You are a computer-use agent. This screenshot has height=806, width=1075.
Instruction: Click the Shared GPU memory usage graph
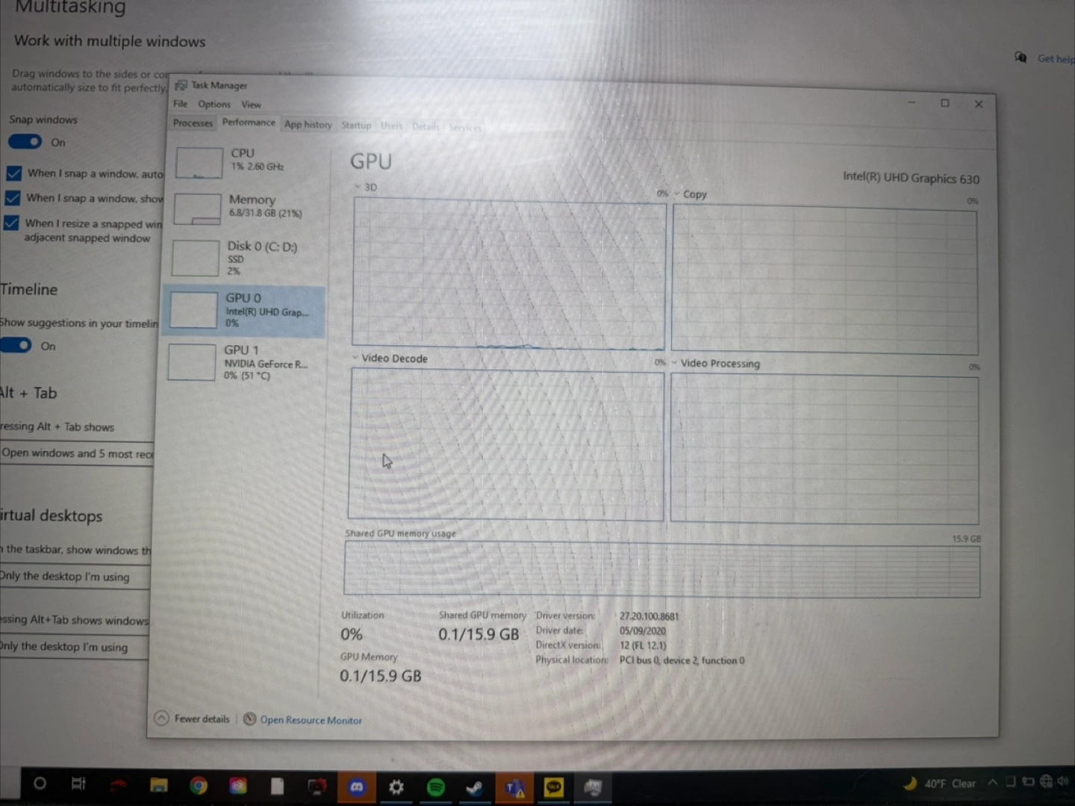click(x=661, y=570)
